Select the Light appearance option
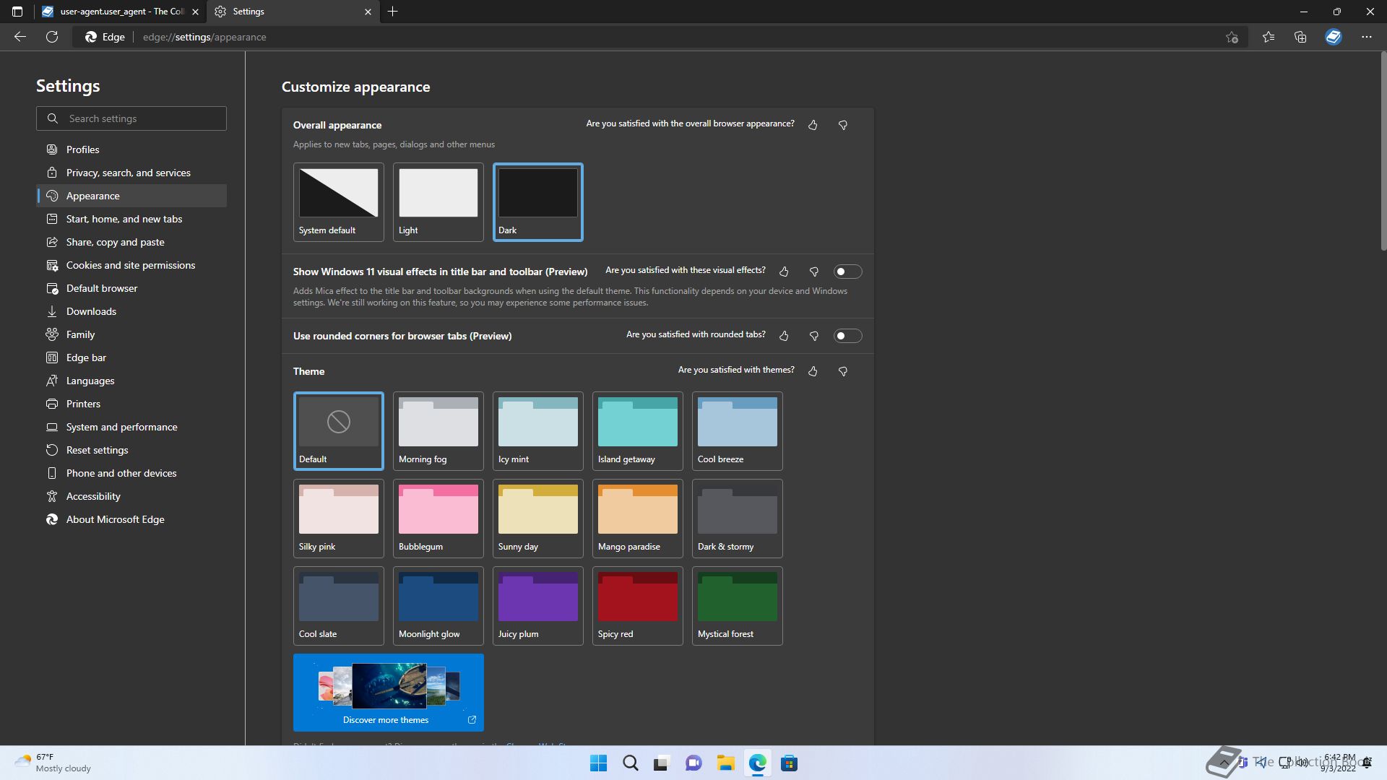 438,202
